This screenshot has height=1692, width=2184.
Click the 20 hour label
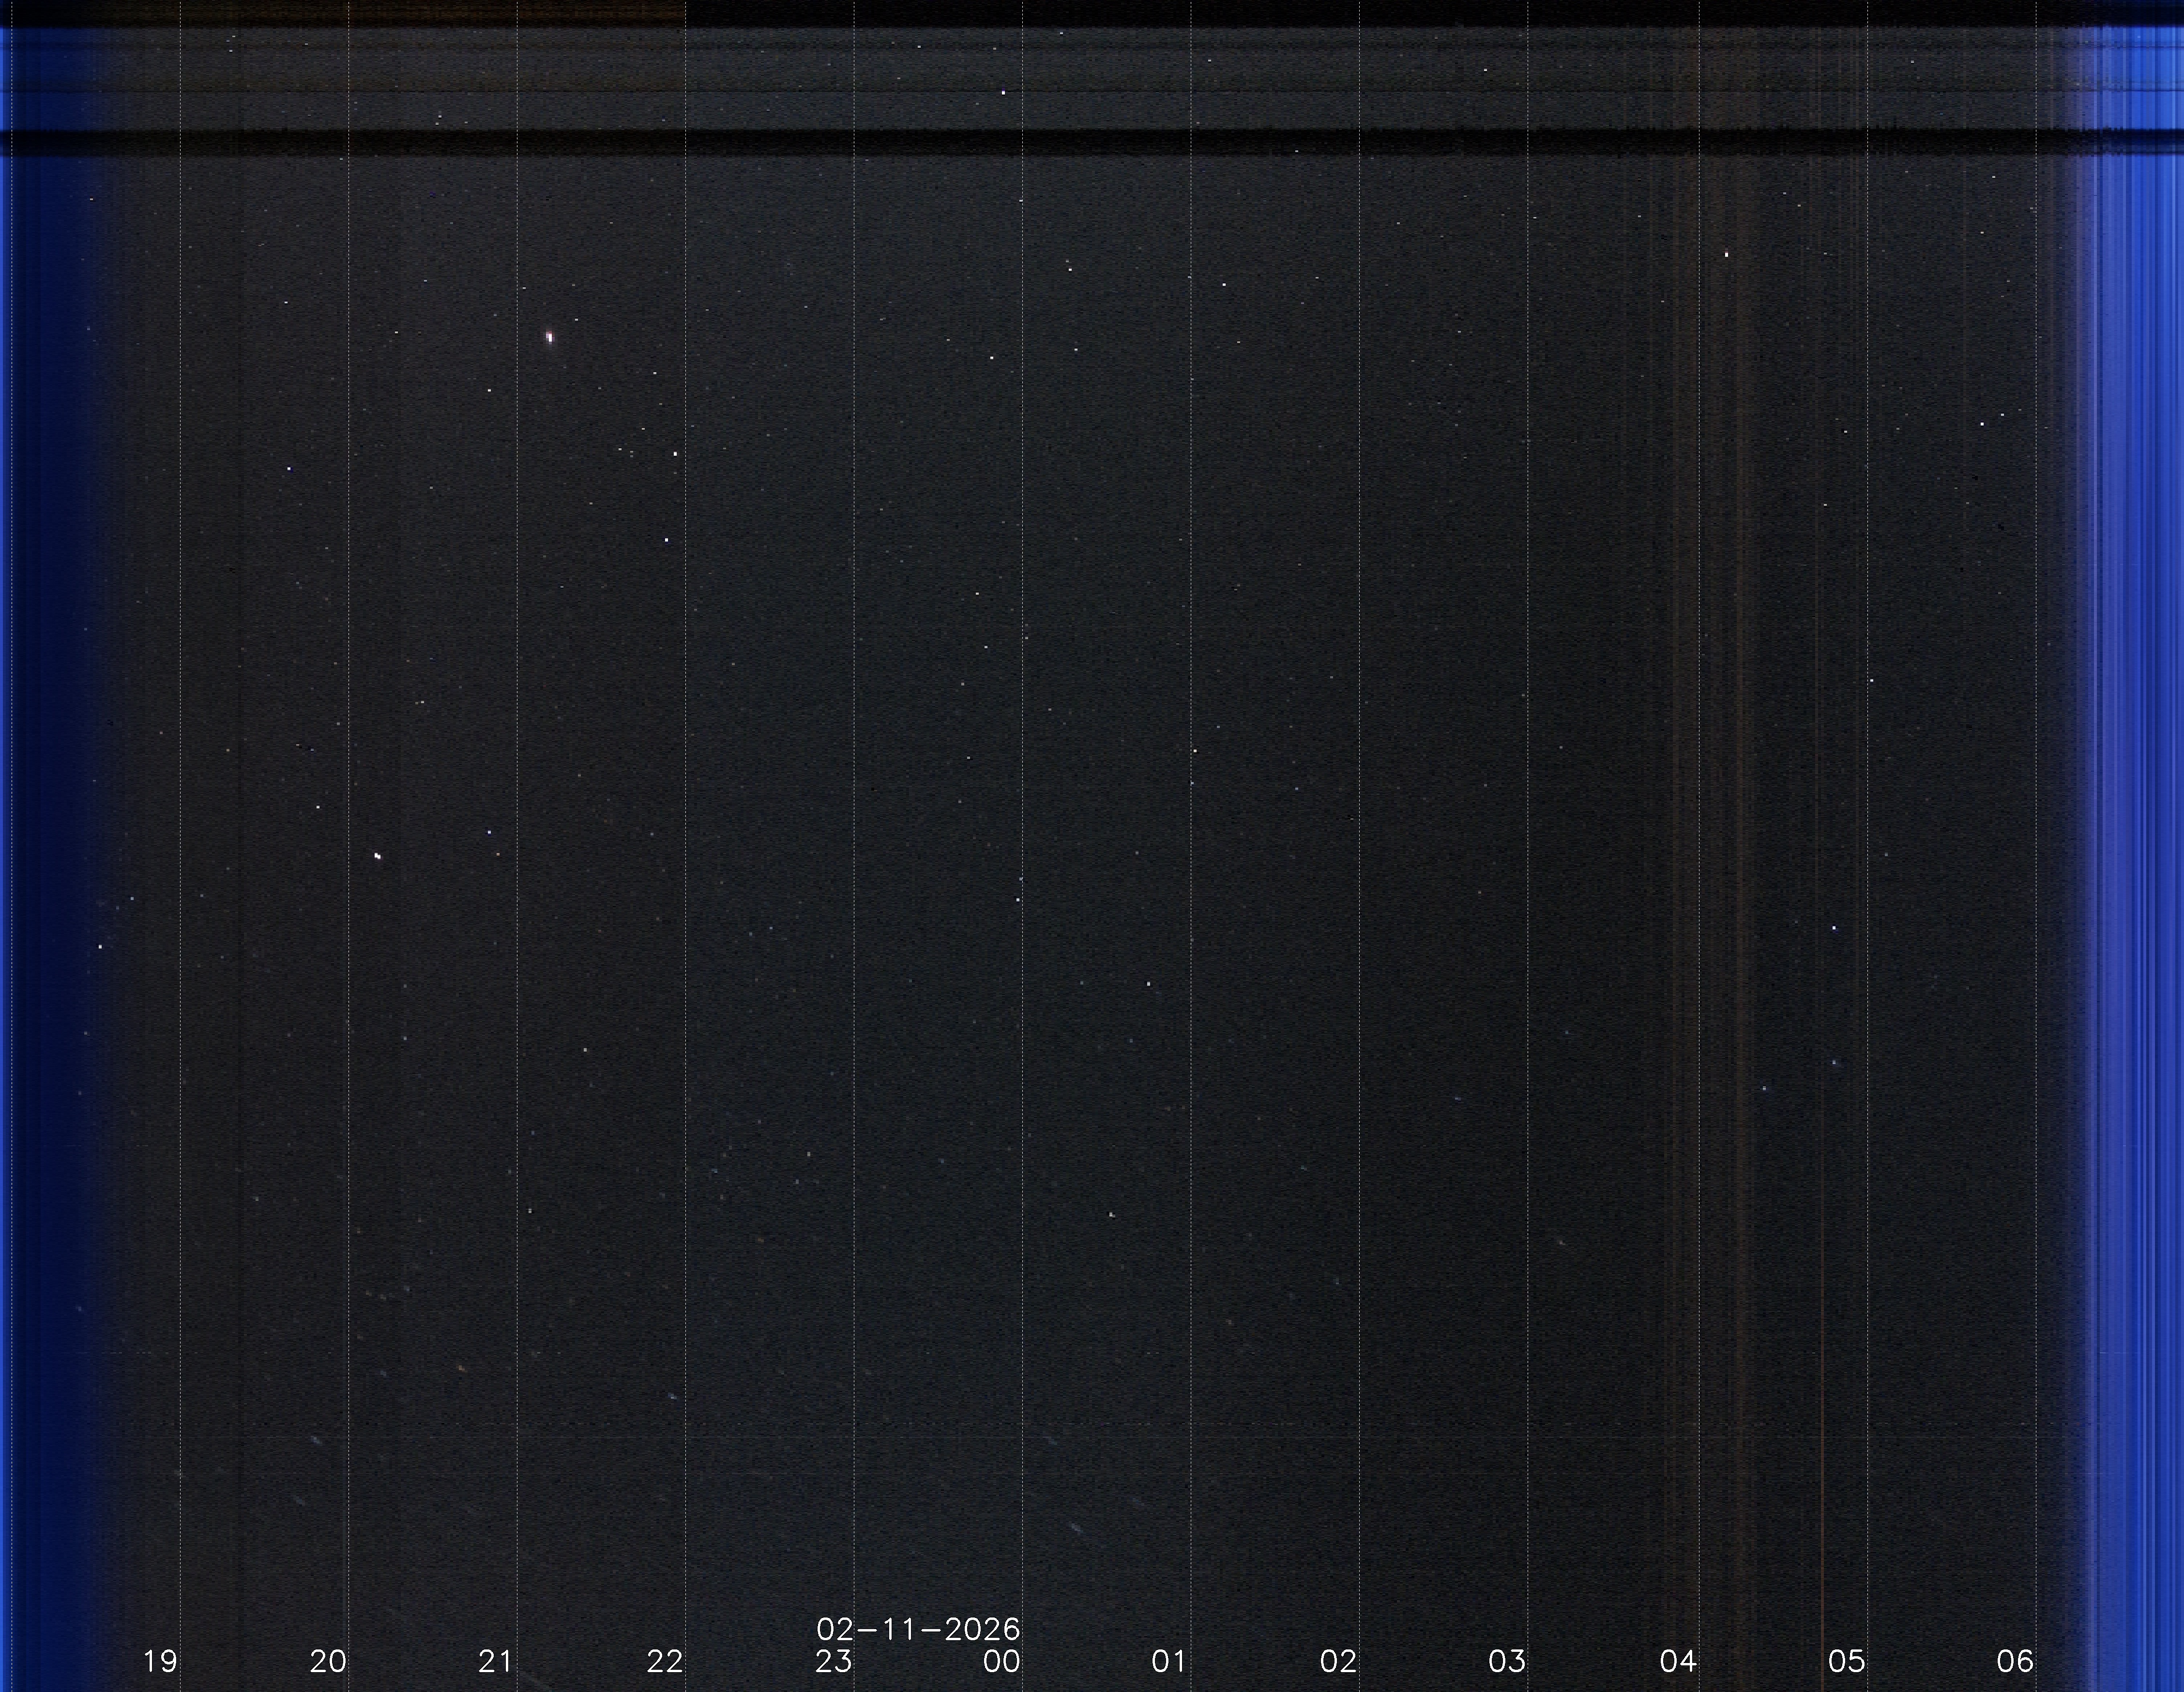(x=328, y=1662)
